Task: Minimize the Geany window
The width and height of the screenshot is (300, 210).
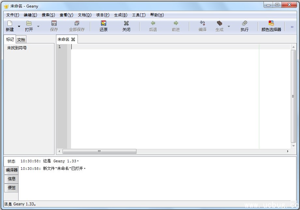Action: click(268, 5)
